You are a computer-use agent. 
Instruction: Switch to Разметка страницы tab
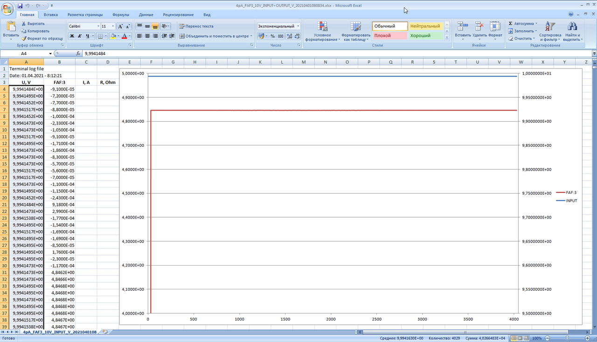85,14
